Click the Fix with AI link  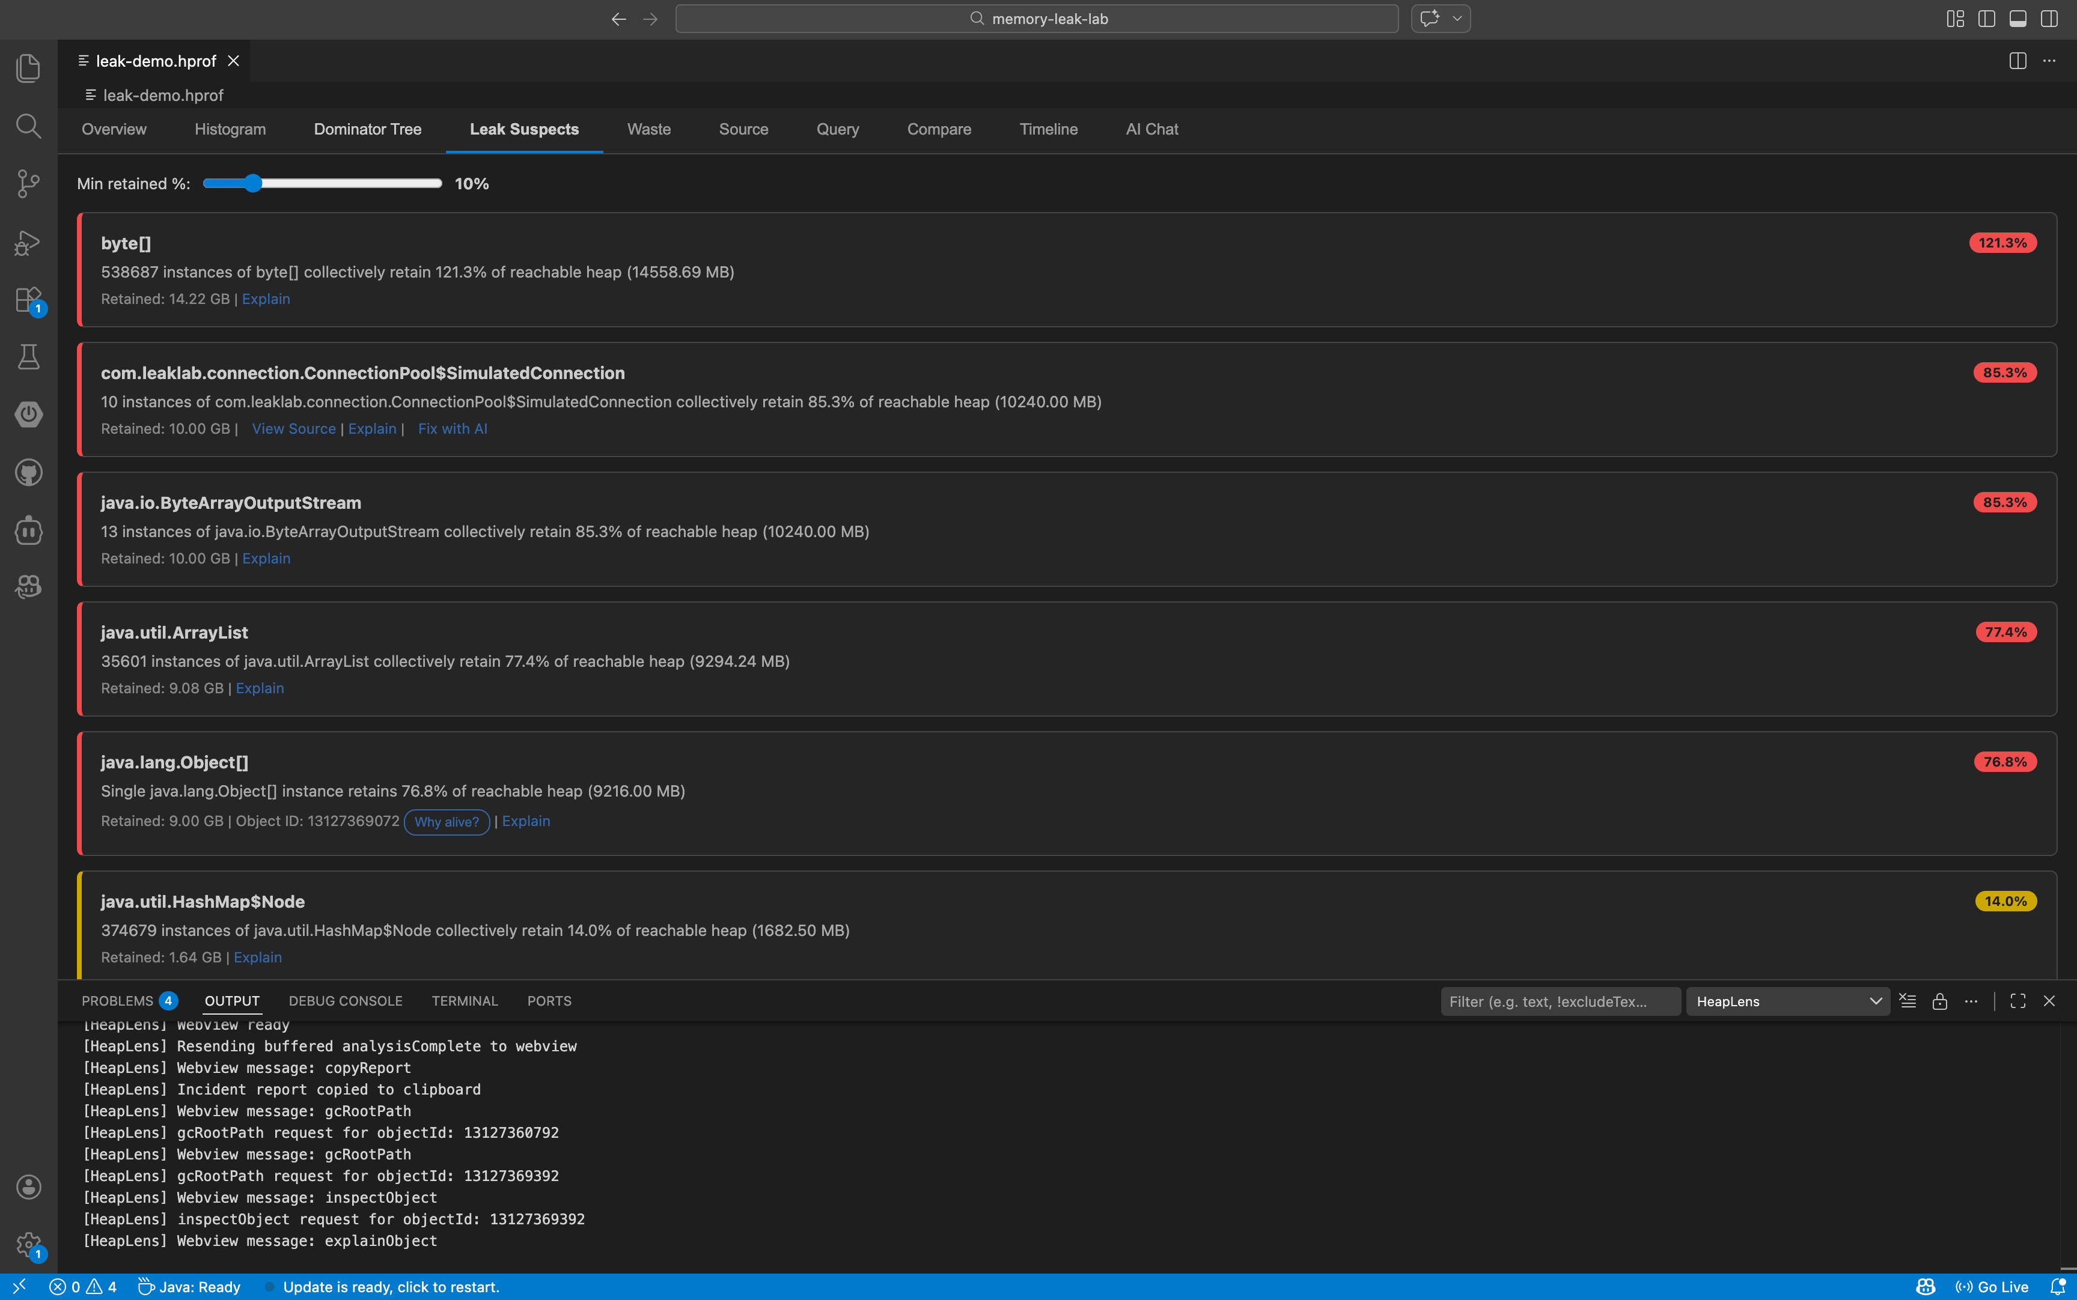pyautogui.click(x=453, y=428)
